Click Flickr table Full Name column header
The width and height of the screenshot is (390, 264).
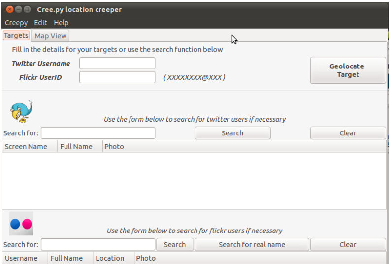[70, 258]
